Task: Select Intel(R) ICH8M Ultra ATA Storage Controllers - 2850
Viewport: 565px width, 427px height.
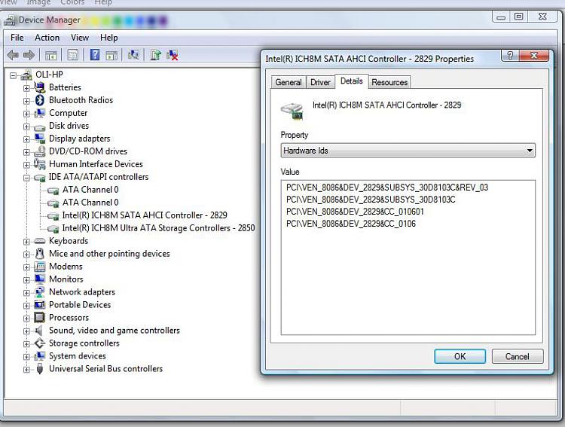Action: point(158,228)
